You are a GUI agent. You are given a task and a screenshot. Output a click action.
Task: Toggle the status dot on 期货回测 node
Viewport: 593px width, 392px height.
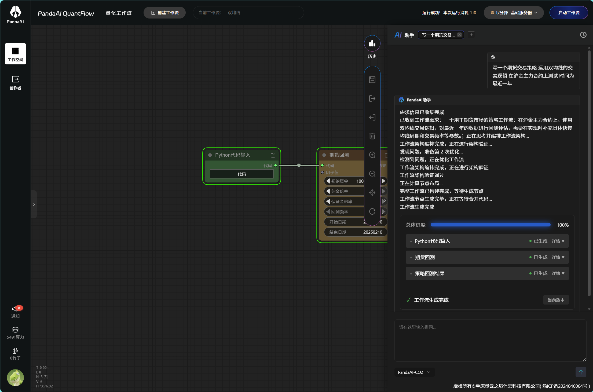tap(324, 155)
